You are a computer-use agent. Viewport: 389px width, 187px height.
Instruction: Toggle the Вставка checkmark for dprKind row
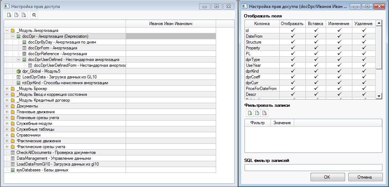(x=315, y=71)
